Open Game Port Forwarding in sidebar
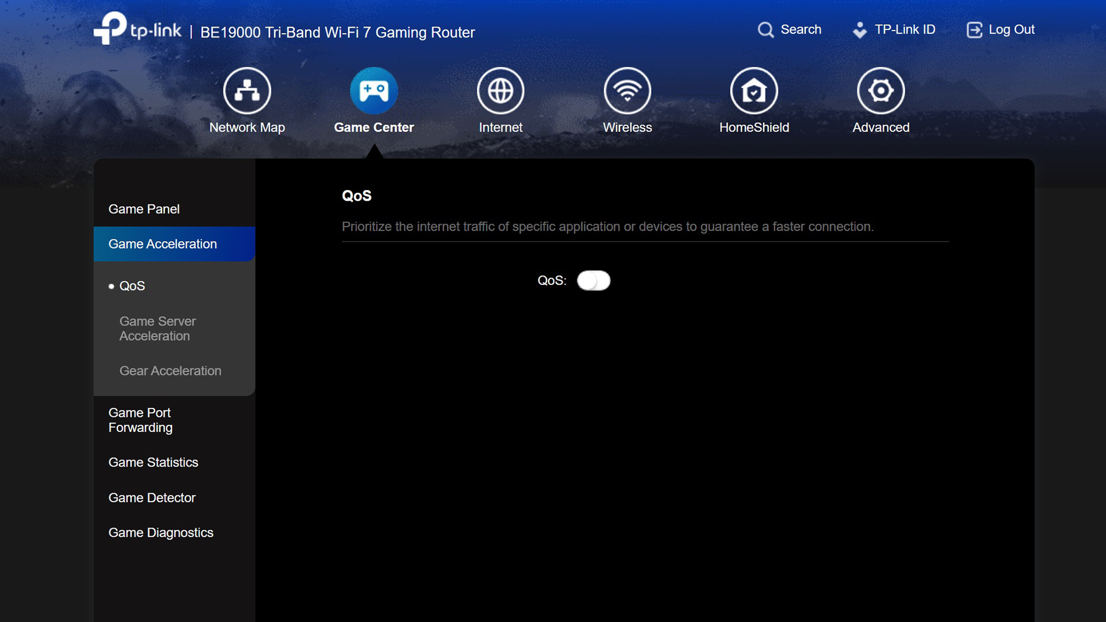1106x622 pixels. 140,420
